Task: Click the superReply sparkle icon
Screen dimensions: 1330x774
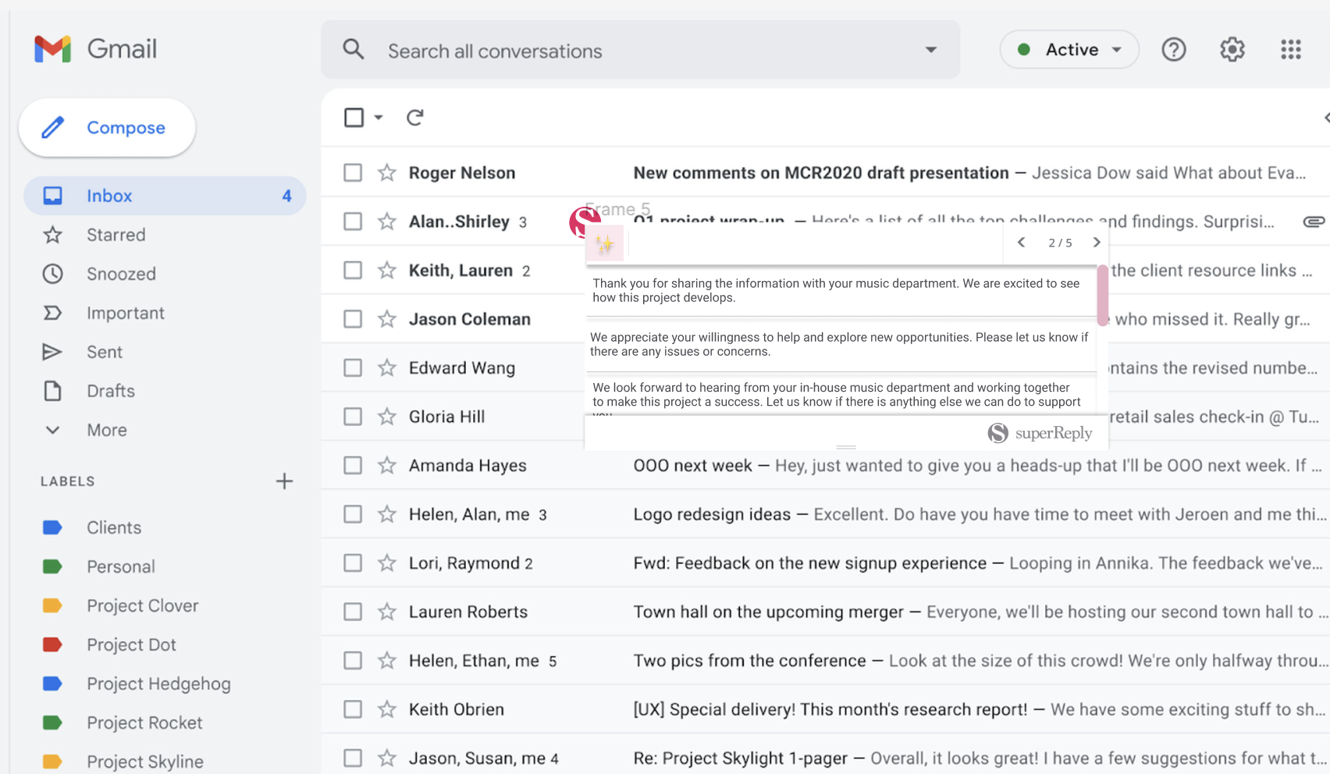Action: click(x=605, y=244)
